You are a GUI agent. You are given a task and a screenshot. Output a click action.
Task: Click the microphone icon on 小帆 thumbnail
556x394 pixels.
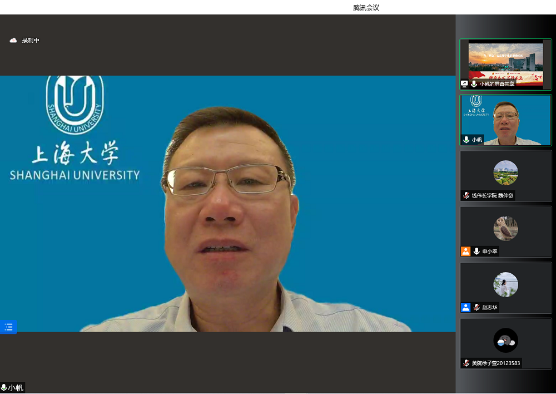point(466,140)
